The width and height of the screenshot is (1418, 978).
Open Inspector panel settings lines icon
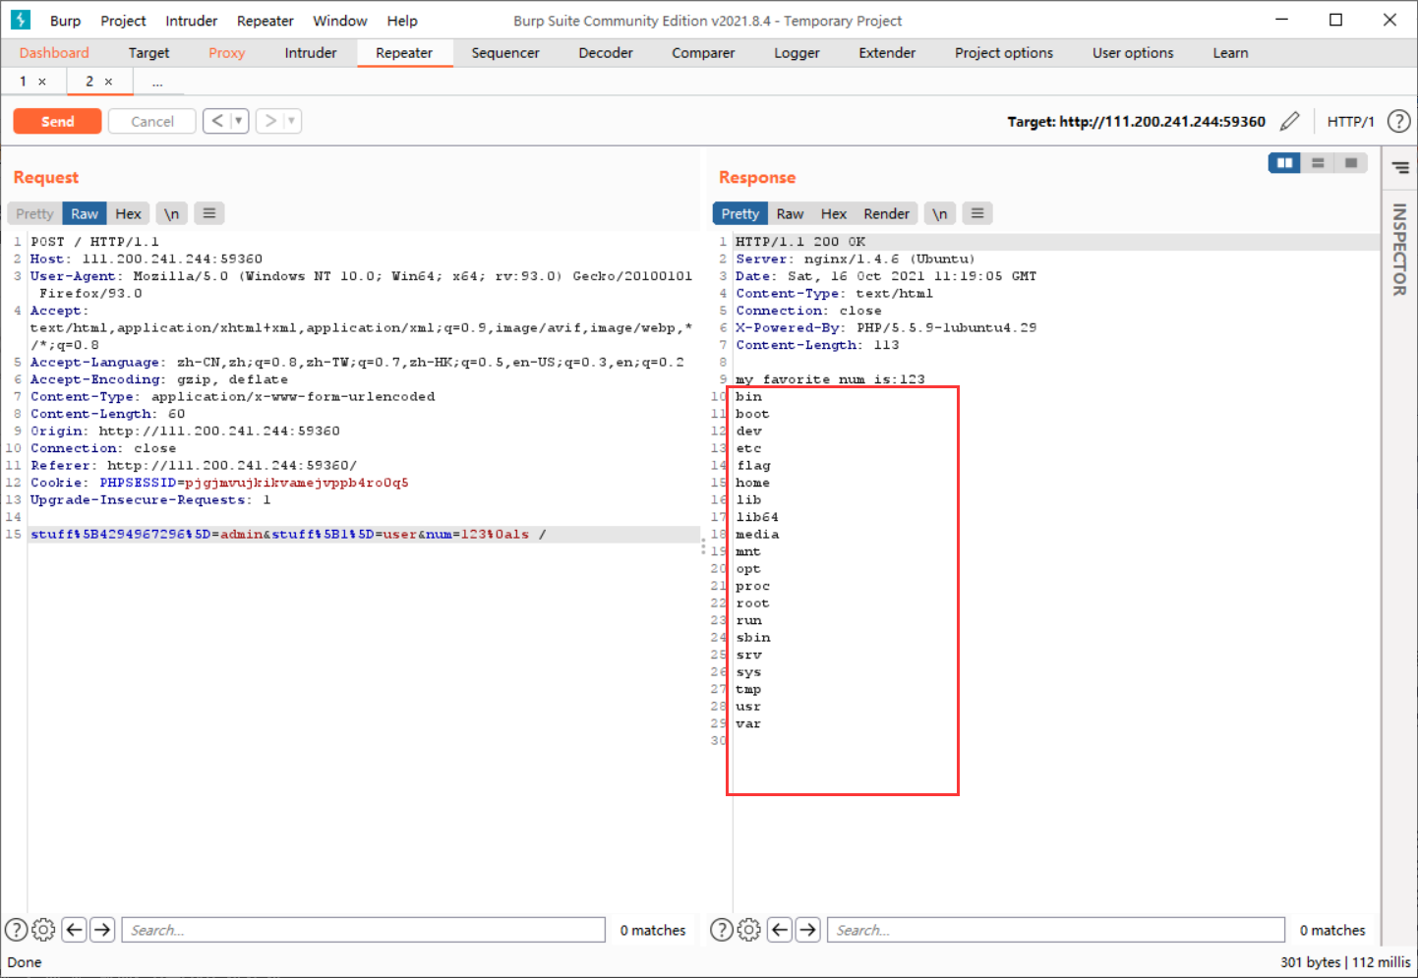[x=1400, y=168]
